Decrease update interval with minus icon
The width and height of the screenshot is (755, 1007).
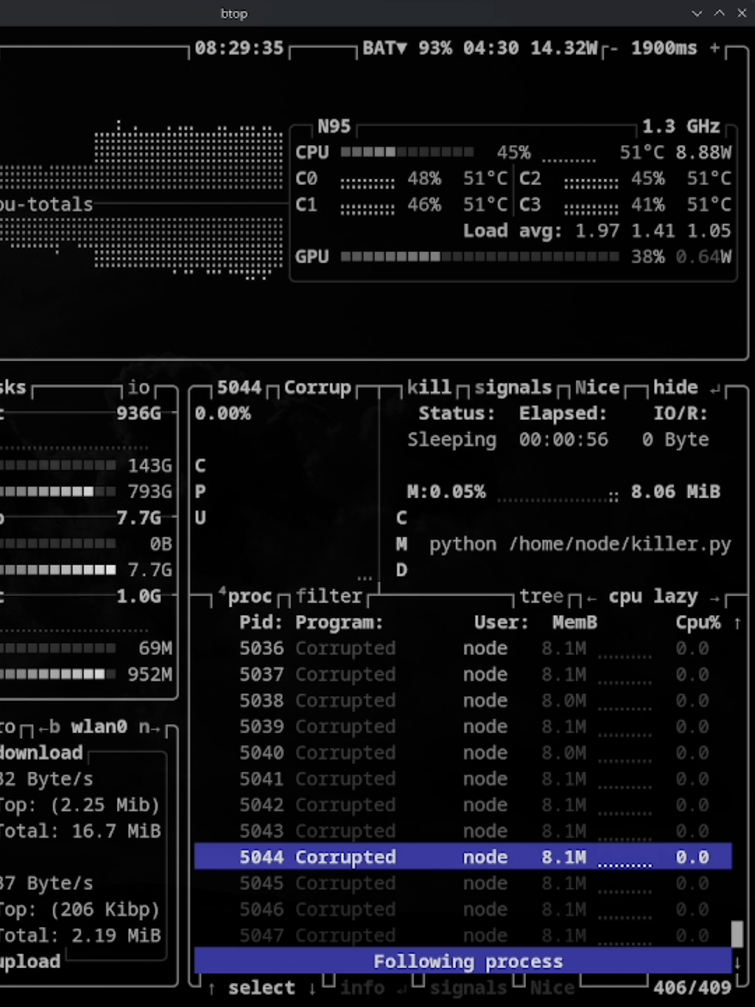613,48
